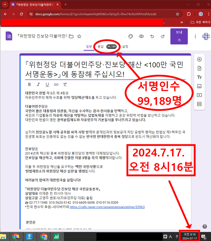
Task: Open browser extensions puzzle icon
Action: click(189, 14)
